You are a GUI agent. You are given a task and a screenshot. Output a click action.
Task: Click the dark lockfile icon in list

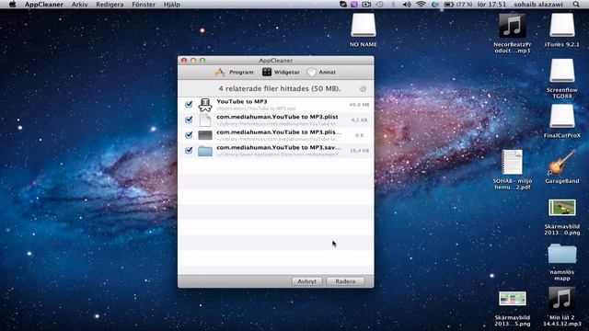pyautogui.click(x=205, y=135)
